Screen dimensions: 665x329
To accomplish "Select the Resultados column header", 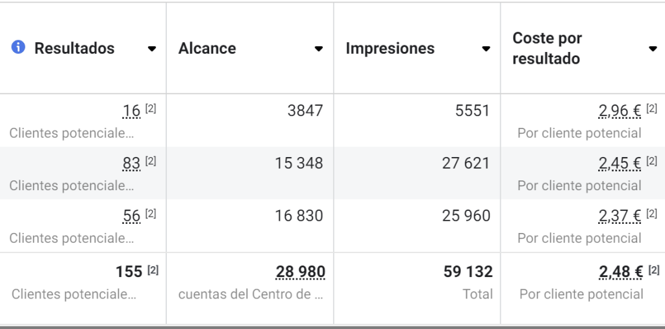I will tap(74, 48).
